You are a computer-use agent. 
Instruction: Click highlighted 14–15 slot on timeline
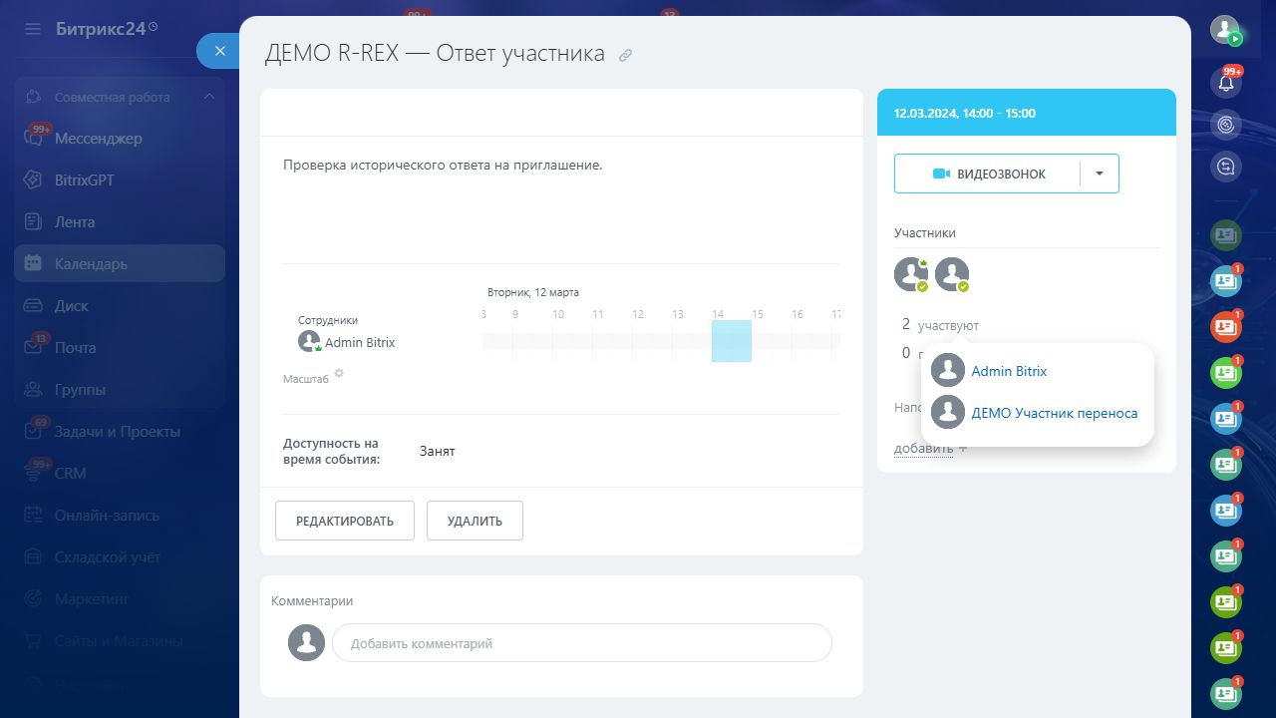(732, 341)
